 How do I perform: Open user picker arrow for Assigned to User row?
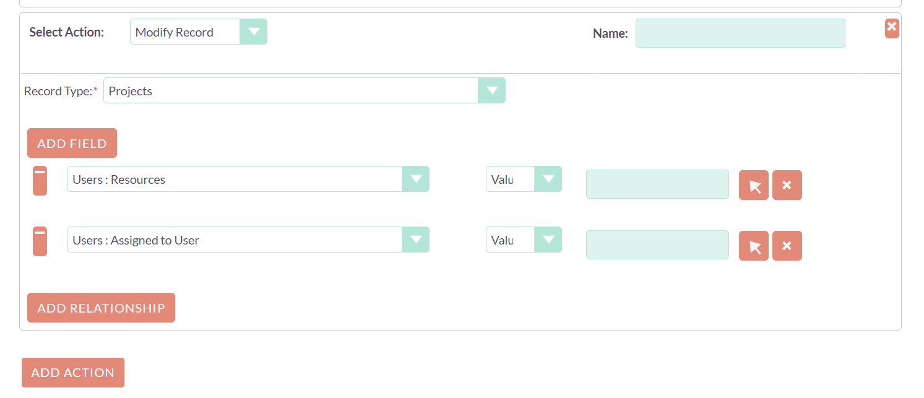pos(754,246)
